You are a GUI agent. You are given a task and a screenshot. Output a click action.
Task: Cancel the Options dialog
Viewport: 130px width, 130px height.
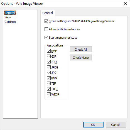tap(116, 125)
